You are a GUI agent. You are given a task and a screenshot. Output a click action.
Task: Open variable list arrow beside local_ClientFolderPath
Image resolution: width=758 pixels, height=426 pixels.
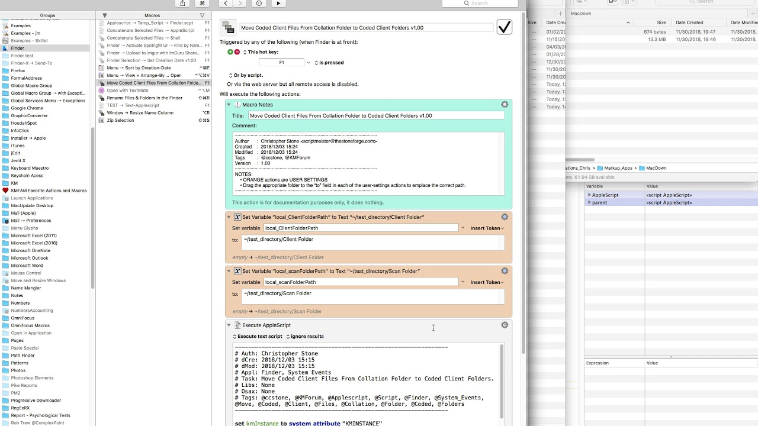point(462,228)
